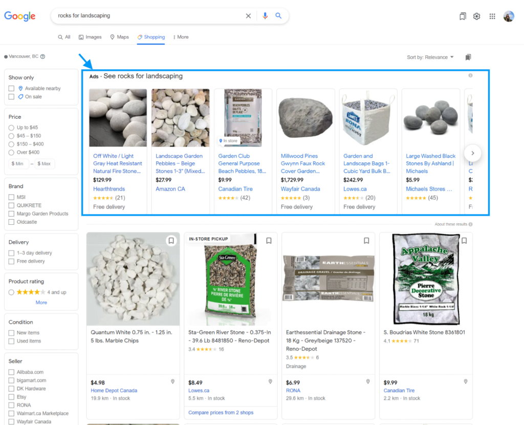Open Large Washed Black Stones thumbnail
This screenshot has height=425, width=524.
(431, 118)
